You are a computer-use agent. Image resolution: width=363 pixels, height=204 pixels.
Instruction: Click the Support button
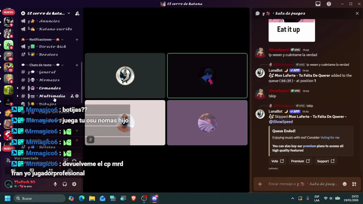[x=326, y=161]
